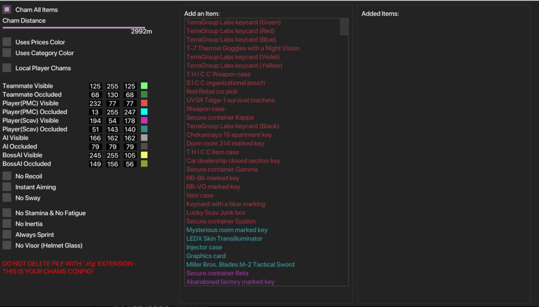The height and width of the screenshot is (307, 539).
Task: Select Secure container Kappa item
Action: pos(220,117)
